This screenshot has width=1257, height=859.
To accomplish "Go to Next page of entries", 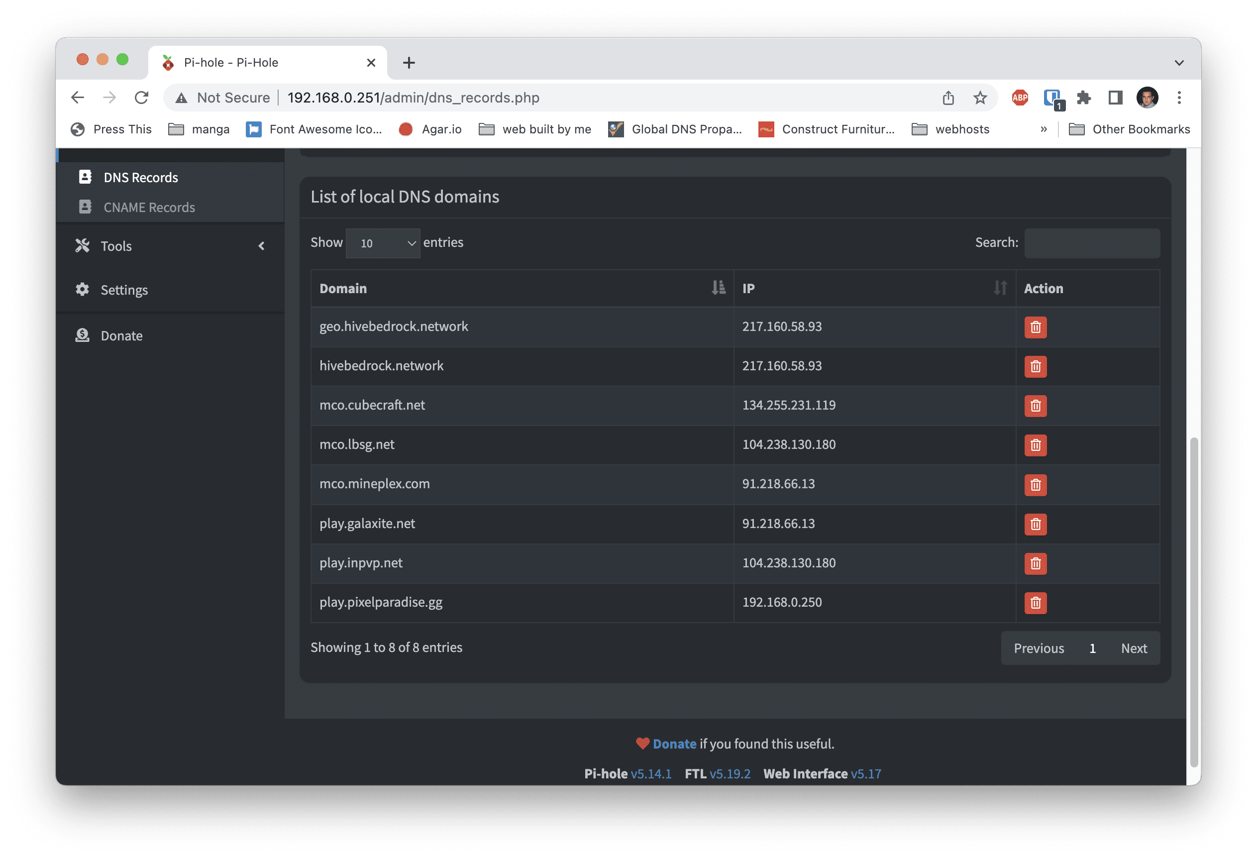I will pyautogui.click(x=1134, y=648).
